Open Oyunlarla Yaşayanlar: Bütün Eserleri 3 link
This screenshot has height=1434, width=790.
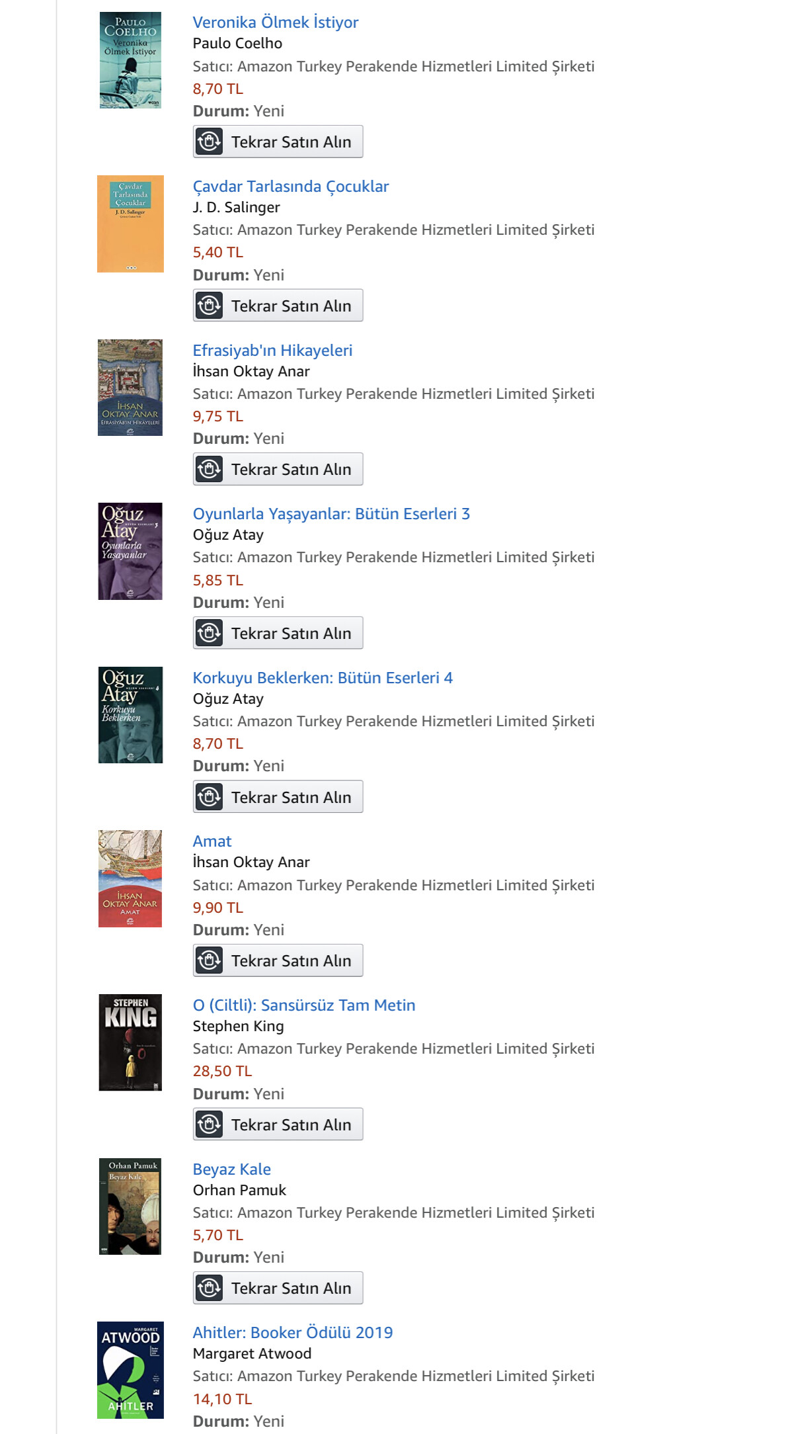[x=331, y=514]
